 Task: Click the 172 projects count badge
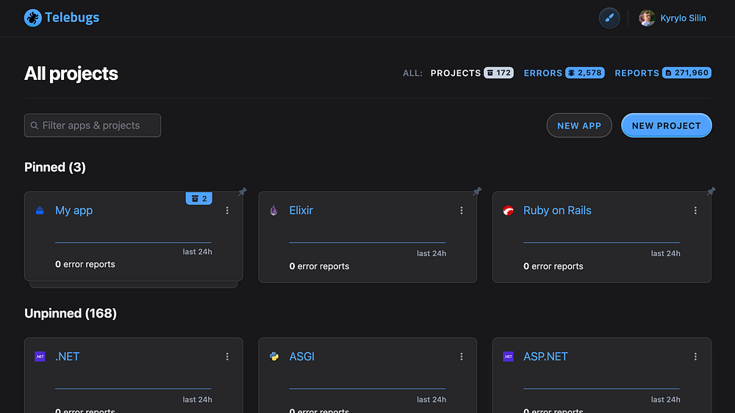499,73
